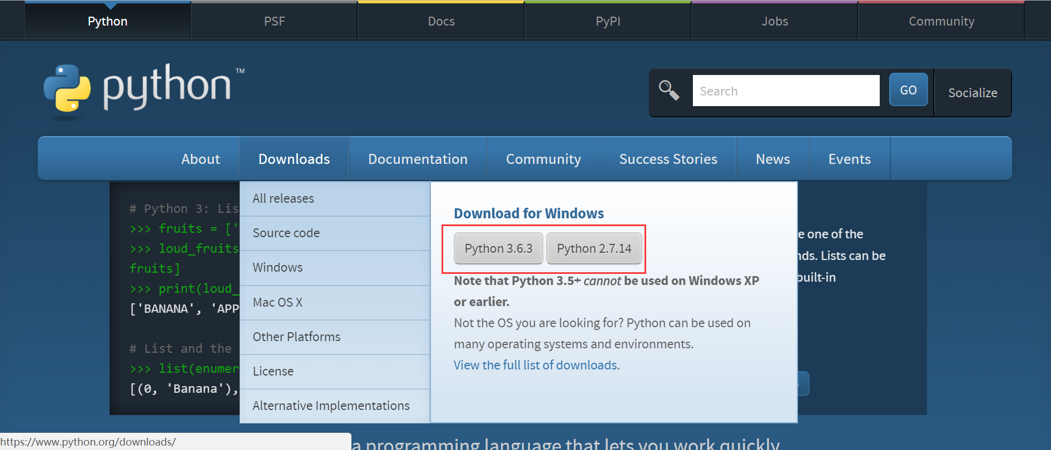Viewport: 1051px width, 450px height.
Task: Click the '>>> loud_fruits' code line
Action: tap(184, 248)
